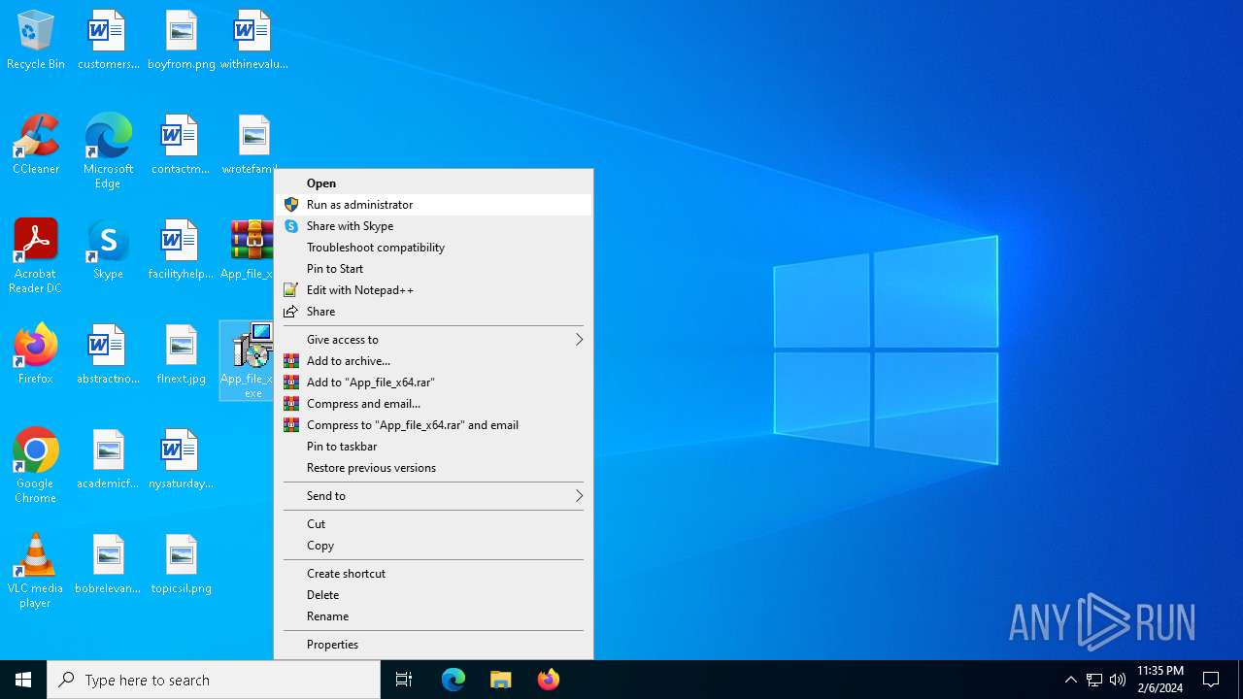1243x699 pixels.
Task: Show hidden system tray icons
Action: point(1071,680)
